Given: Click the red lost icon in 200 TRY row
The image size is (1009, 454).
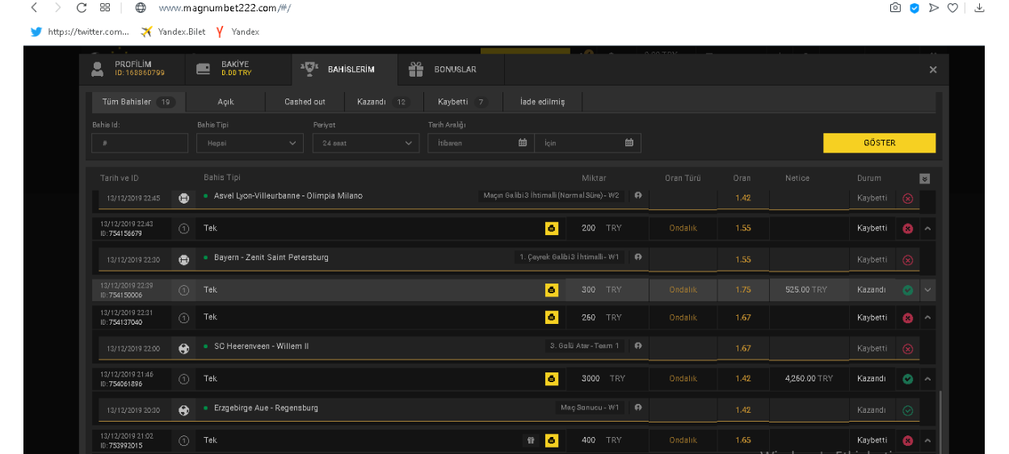Looking at the screenshot, I should (x=907, y=229).
